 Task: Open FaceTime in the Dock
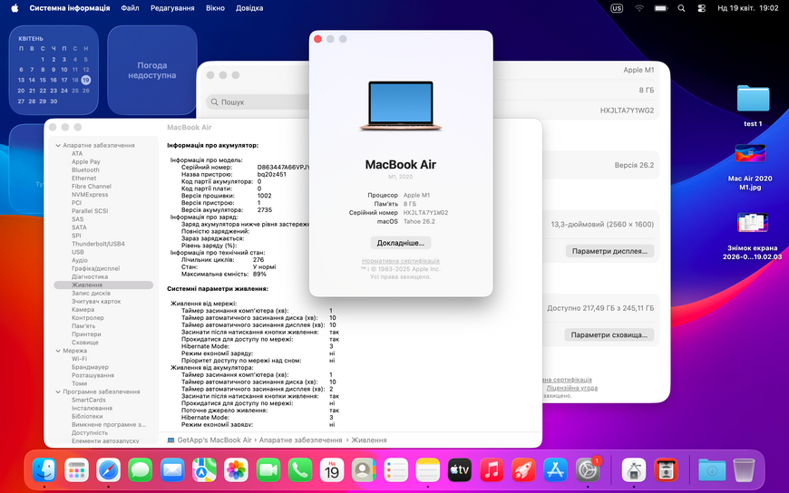click(x=268, y=471)
